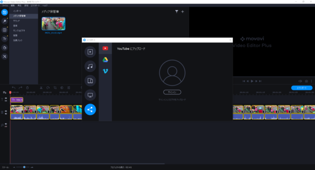Select インポート in the side list
The image size is (315, 170).
24,11
